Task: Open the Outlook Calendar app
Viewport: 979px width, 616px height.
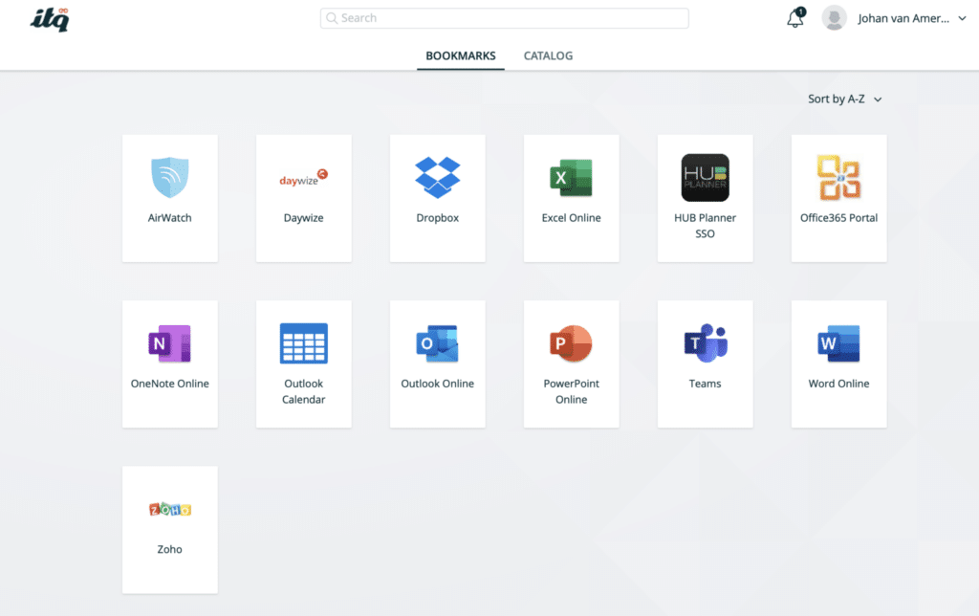Action: pos(304,344)
